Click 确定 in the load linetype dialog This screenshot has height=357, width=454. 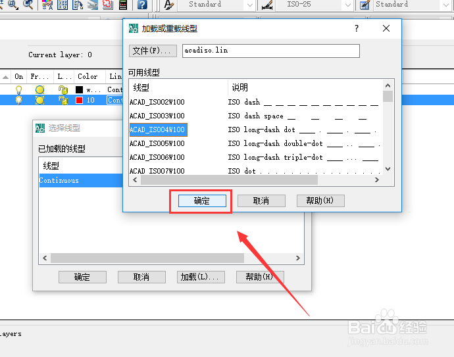click(202, 201)
